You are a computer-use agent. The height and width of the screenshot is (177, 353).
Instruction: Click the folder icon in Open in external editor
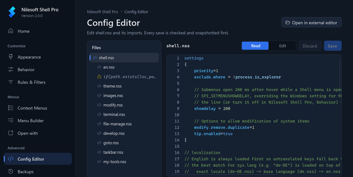288,22
